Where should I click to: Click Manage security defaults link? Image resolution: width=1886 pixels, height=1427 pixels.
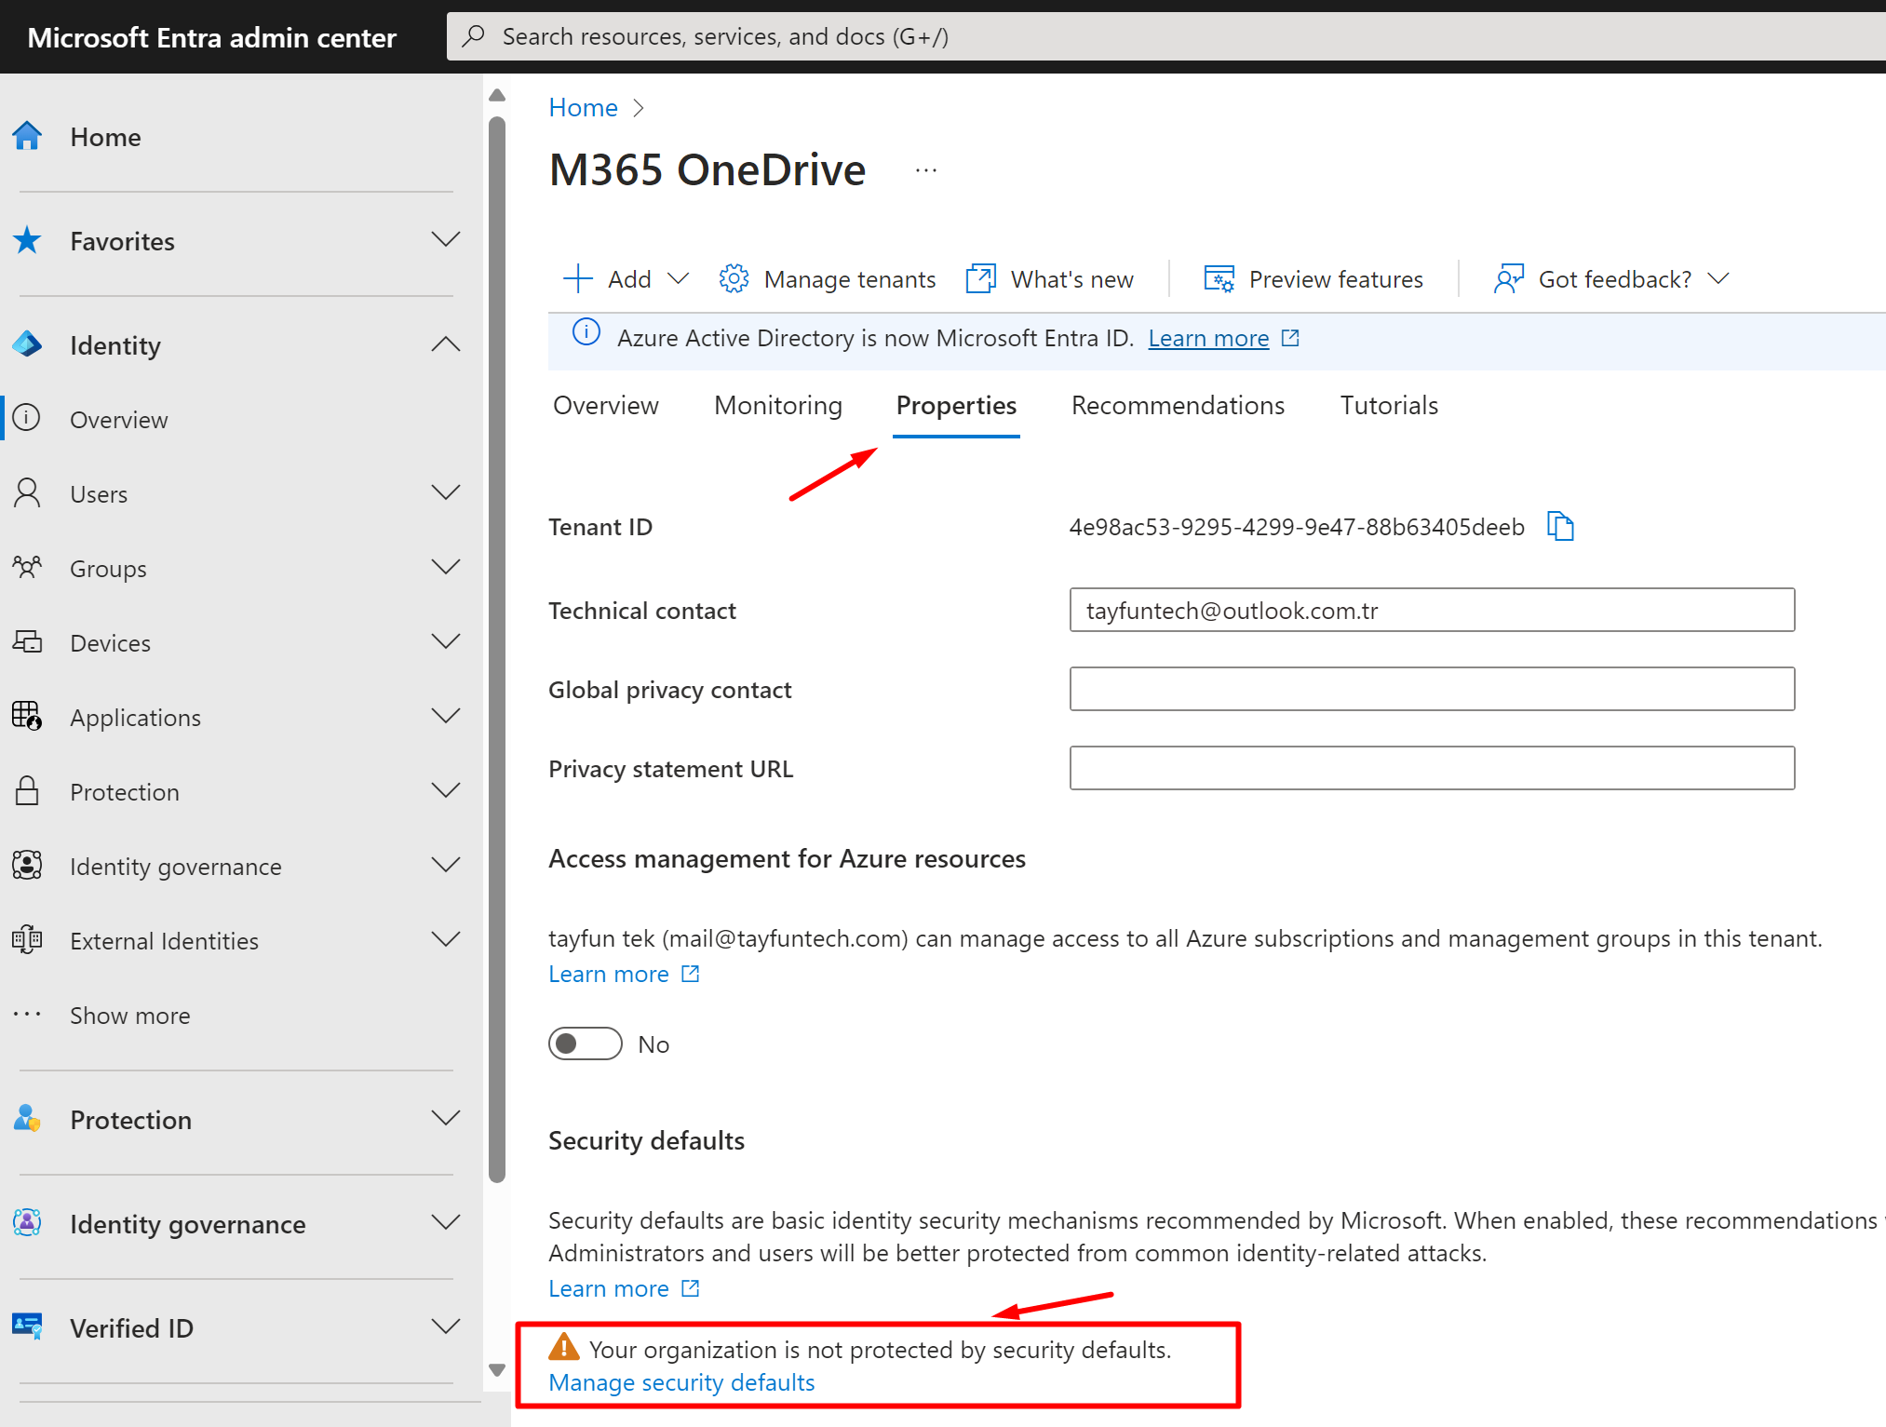680,1382
